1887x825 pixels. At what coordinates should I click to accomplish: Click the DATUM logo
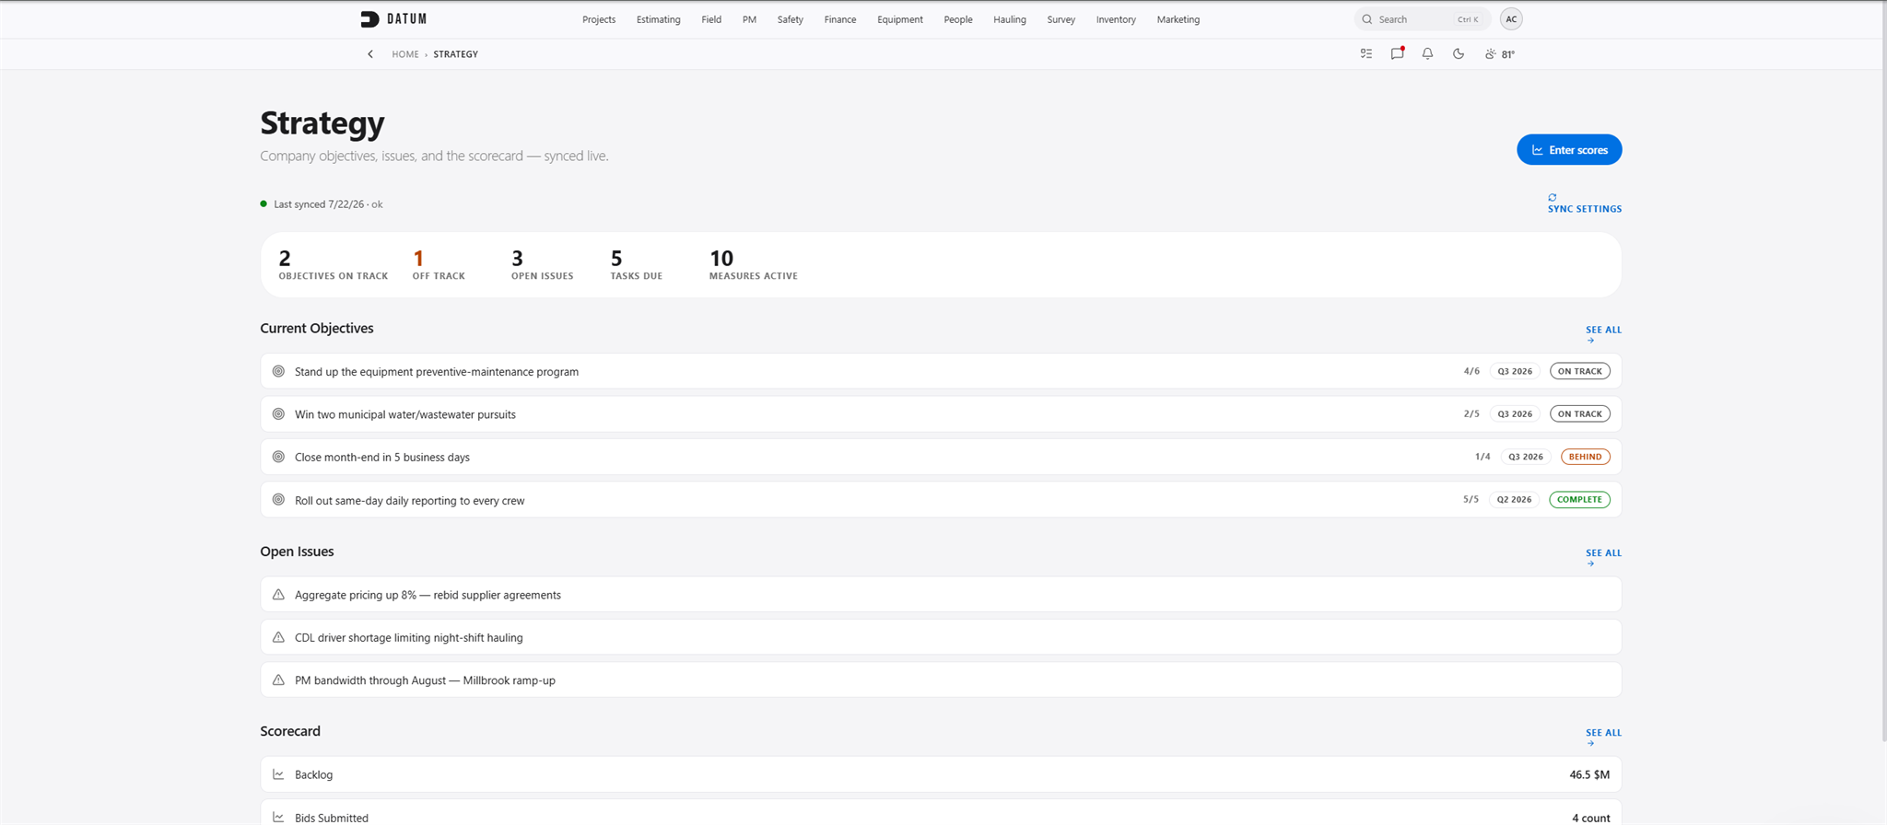pyautogui.click(x=393, y=19)
